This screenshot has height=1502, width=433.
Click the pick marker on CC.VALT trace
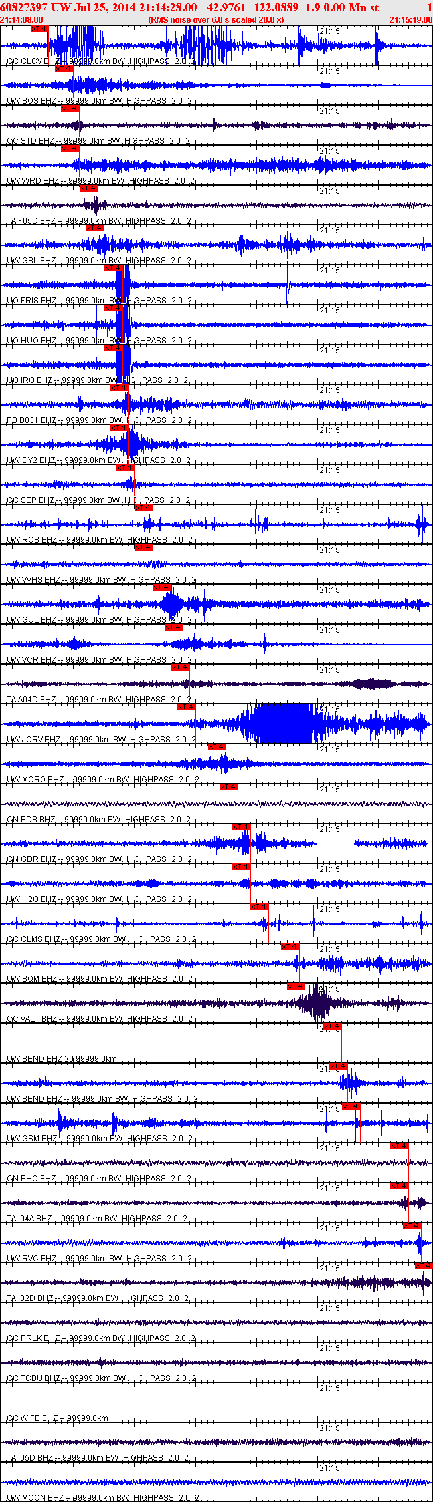pyautogui.click(x=296, y=986)
